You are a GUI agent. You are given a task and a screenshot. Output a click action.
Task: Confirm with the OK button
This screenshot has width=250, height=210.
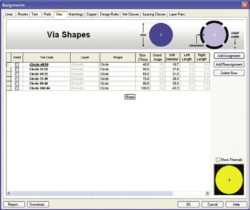(188, 205)
